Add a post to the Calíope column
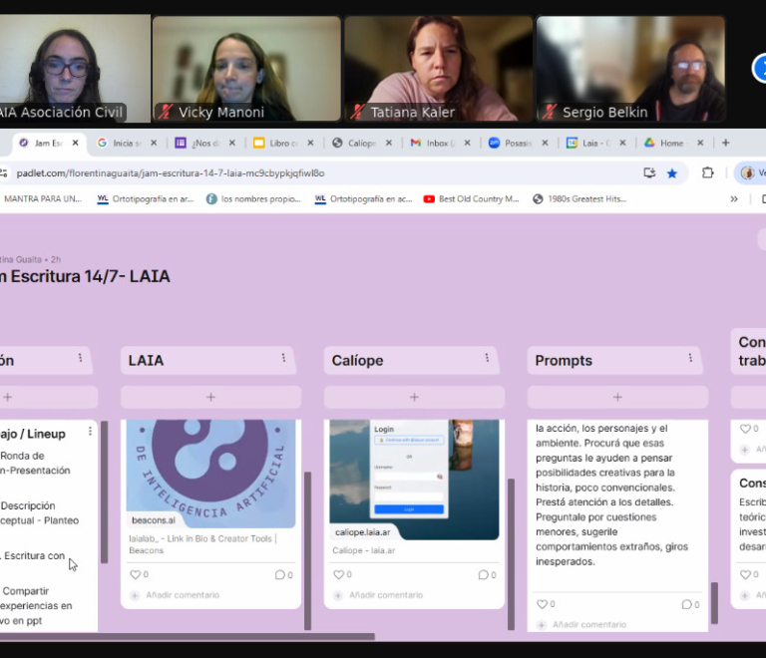 (414, 398)
